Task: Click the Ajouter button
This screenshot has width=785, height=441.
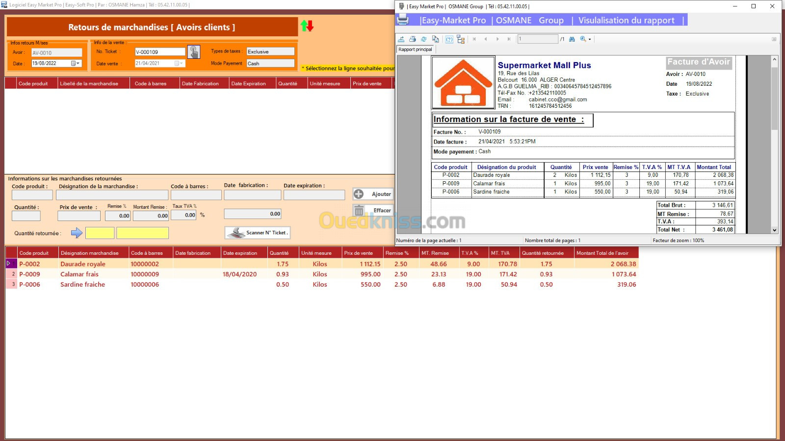Action: point(373,194)
